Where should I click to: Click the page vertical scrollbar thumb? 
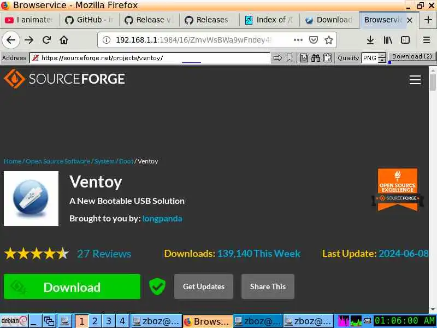[433, 83]
